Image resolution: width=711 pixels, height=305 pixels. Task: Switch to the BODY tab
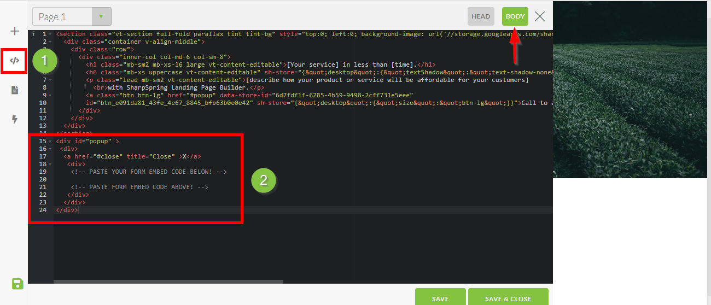click(515, 16)
